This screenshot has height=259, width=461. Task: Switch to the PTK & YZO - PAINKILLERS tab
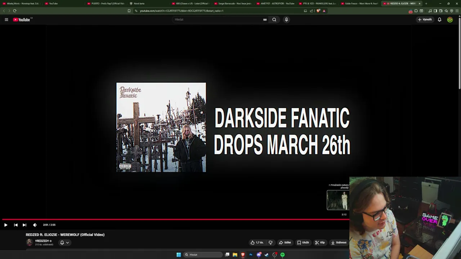click(x=318, y=3)
